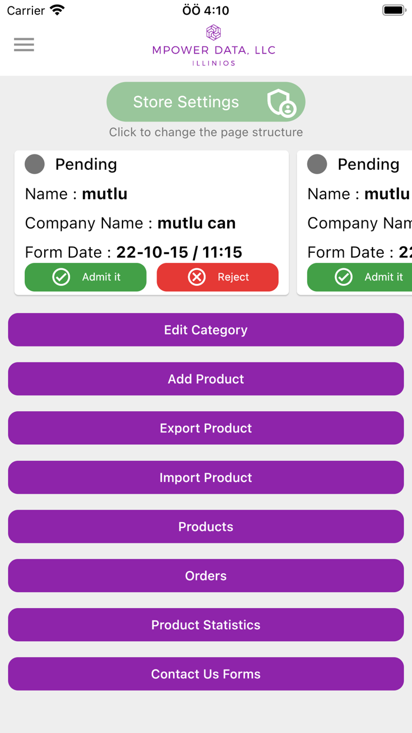Admit the pending request from mutlu
The image size is (412, 733).
click(85, 277)
